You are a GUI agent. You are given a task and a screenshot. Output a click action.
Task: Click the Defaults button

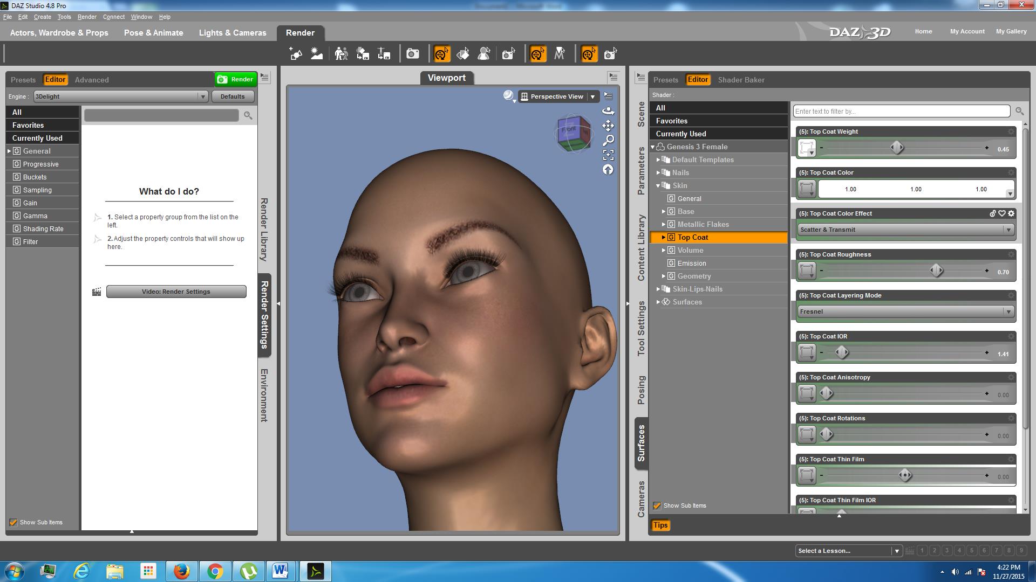tap(233, 96)
